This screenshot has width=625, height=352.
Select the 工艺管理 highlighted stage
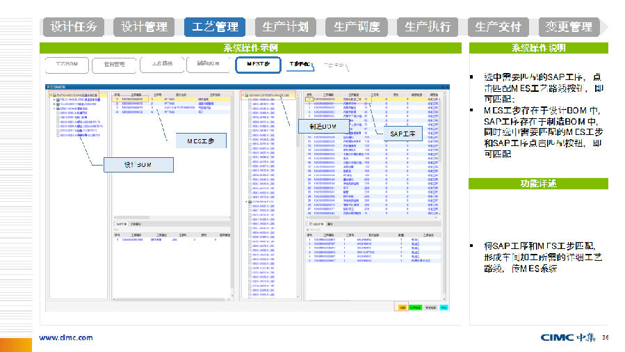click(215, 27)
